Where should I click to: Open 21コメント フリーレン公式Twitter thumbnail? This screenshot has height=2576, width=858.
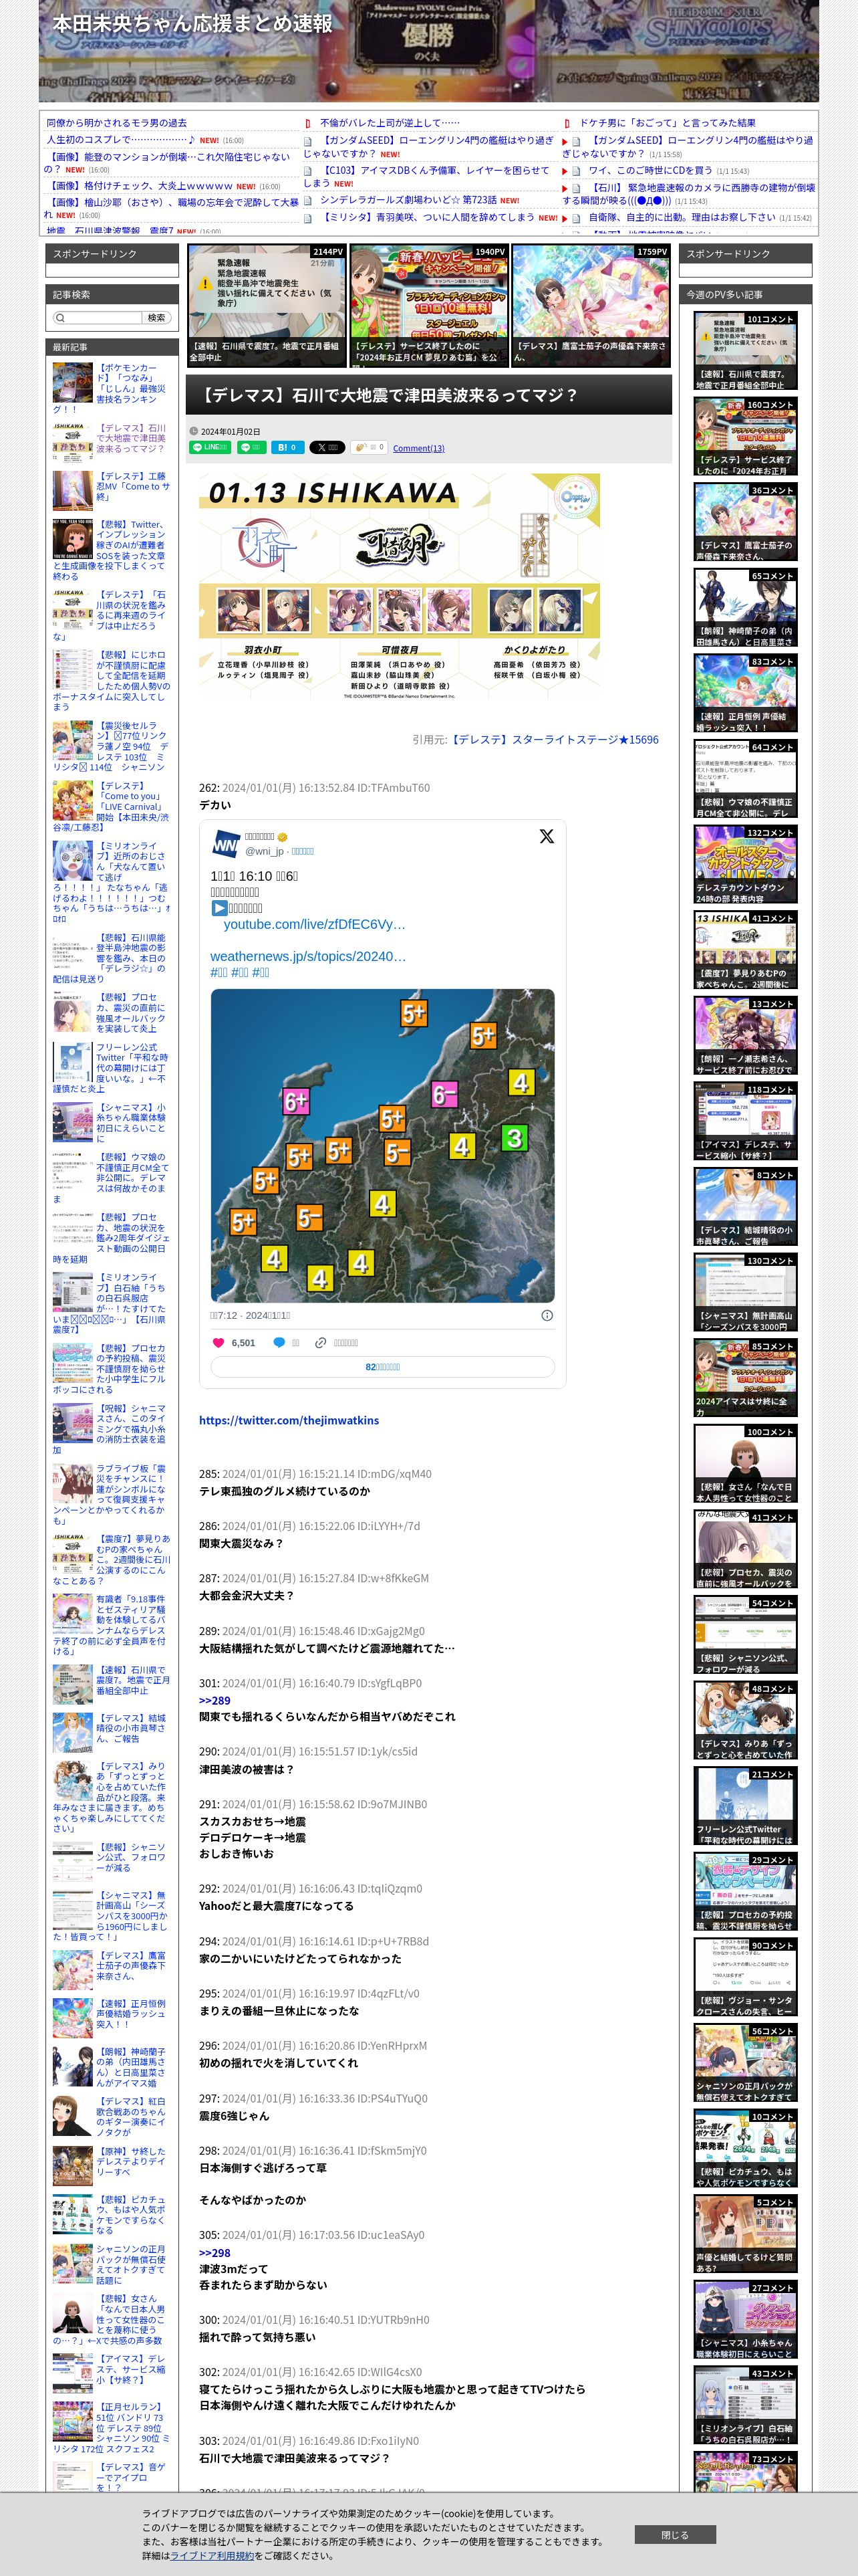[745, 1806]
